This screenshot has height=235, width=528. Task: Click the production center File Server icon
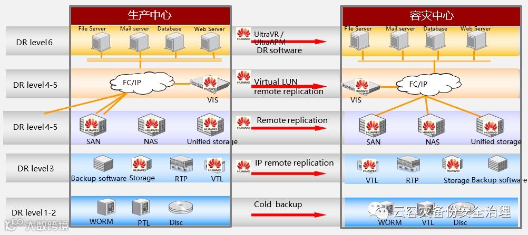(101, 42)
